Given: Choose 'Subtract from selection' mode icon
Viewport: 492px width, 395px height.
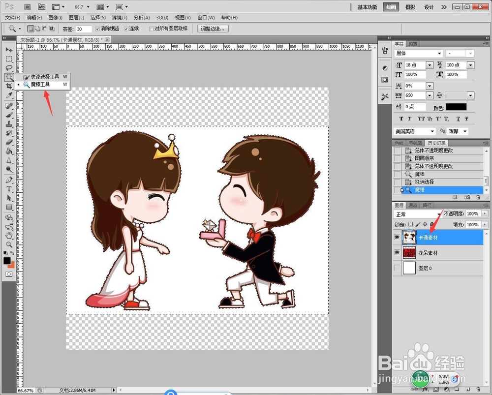Looking at the screenshot, I should [45, 29].
